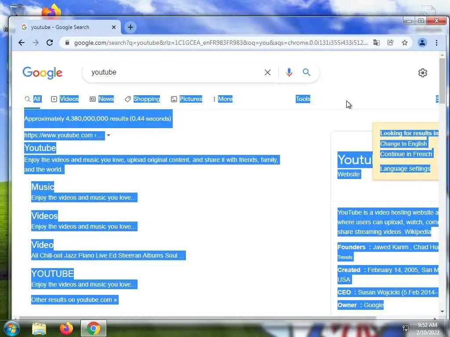Click the vertical scrollbar thumb

(442, 81)
